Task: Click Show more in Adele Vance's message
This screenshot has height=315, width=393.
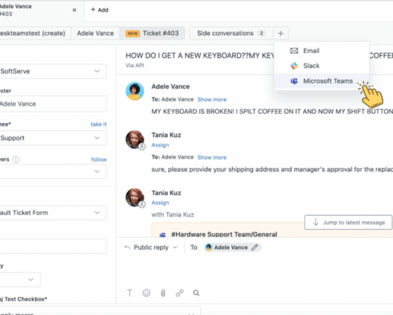Action: [x=212, y=100]
